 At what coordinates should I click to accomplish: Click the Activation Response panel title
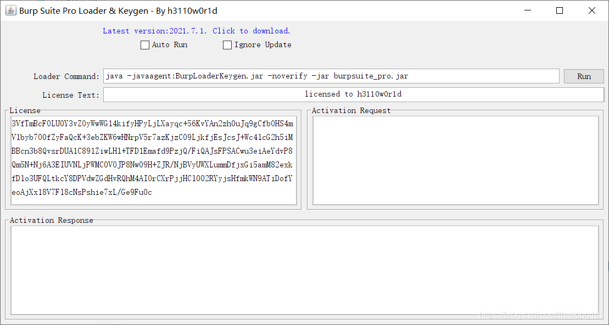(51, 221)
